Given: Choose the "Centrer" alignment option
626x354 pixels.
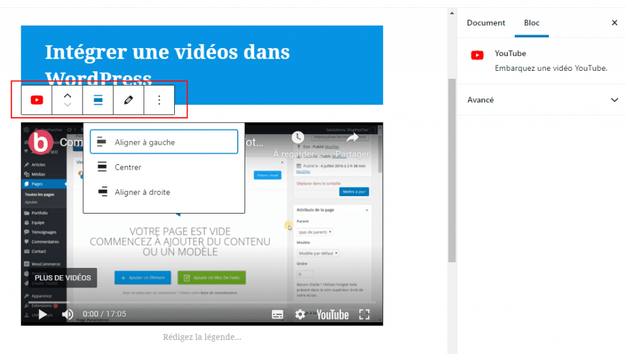Looking at the screenshot, I should pos(130,167).
